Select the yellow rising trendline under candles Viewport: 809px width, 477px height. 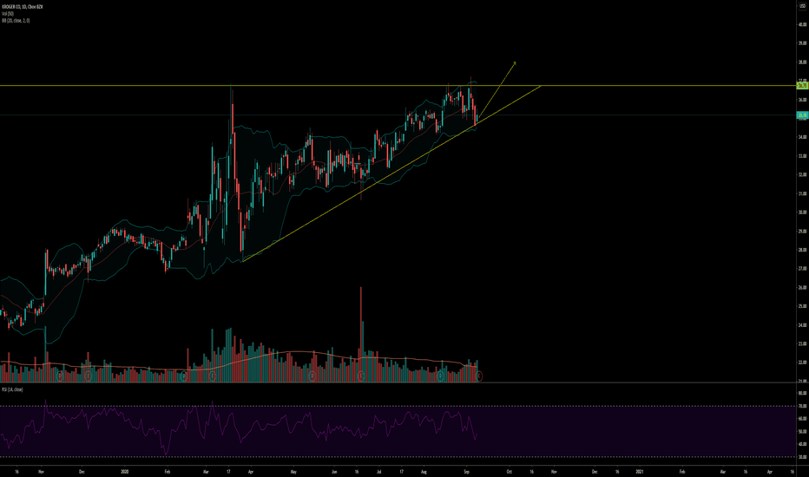click(392, 173)
